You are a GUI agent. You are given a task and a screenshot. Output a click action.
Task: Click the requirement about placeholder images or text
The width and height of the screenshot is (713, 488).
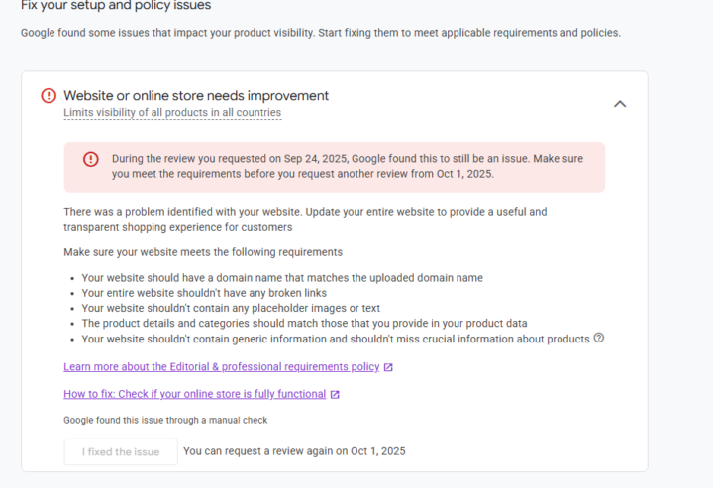tap(231, 308)
